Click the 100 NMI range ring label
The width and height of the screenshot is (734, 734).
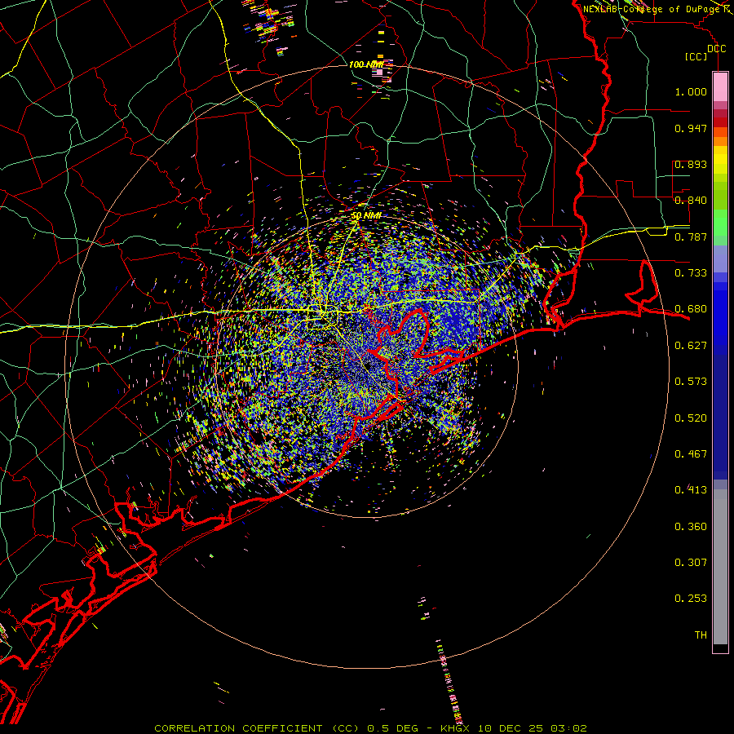pos(366,64)
